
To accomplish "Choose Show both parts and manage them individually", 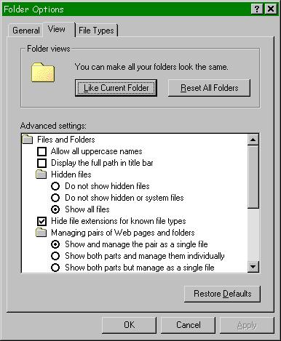I will pos(55,256).
